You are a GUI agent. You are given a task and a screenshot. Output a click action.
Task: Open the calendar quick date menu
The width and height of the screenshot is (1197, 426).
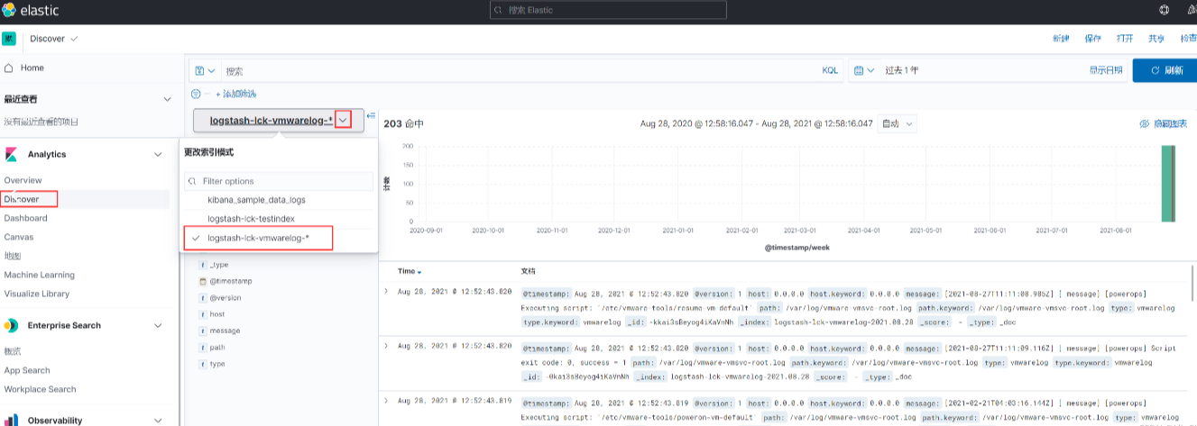pyautogui.click(x=863, y=70)
